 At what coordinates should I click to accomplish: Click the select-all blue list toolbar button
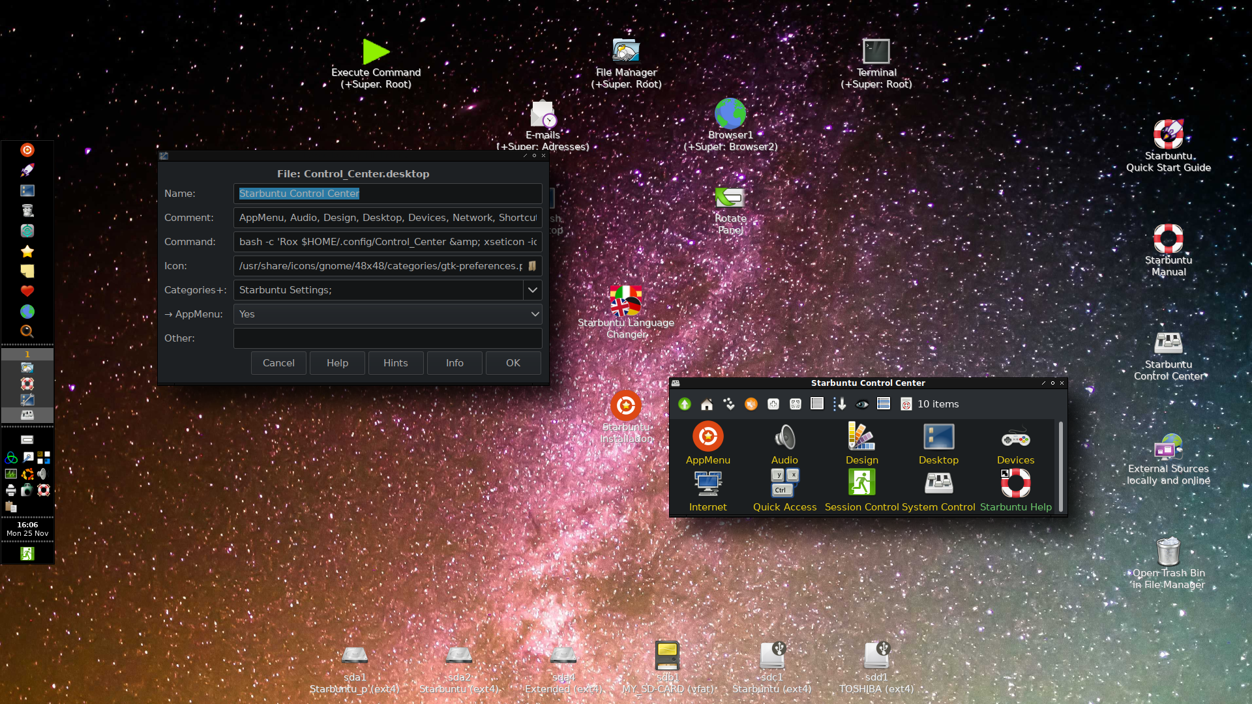pos(884,404)
